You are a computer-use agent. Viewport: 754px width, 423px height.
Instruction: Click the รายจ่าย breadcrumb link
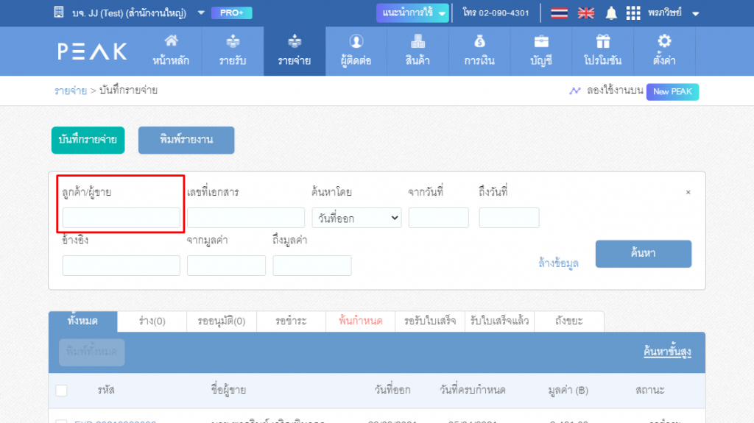click(70, 90)
